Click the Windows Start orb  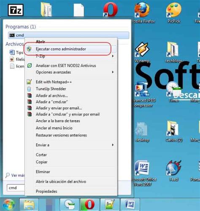pyautogui.click(x=9, y=205)
